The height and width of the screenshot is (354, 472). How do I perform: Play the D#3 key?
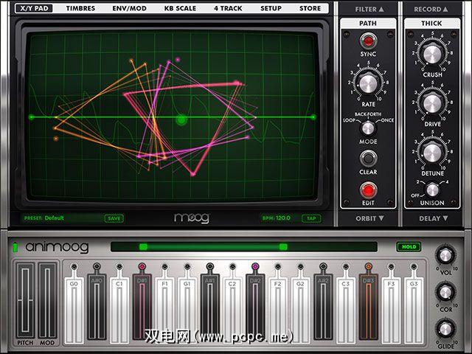[369, 307]
